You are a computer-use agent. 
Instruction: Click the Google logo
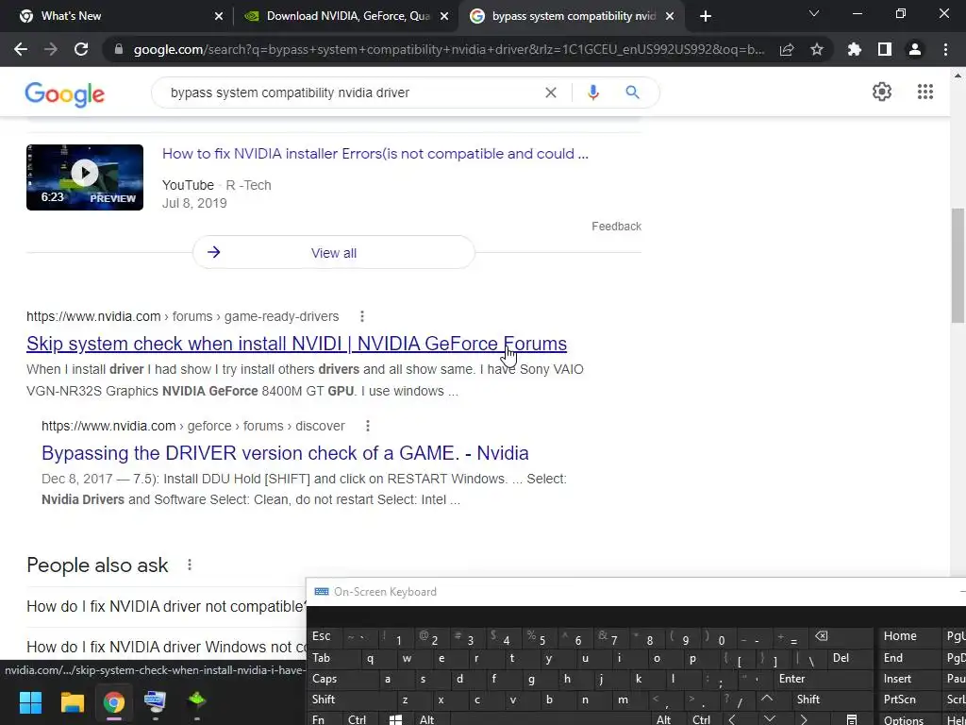(x=65, y=93)
